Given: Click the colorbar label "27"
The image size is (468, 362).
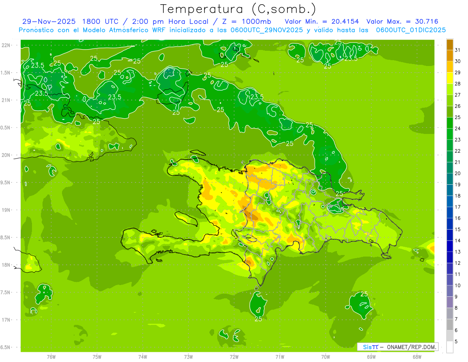Looking at the screenshot, I should (x=458, y=95).
